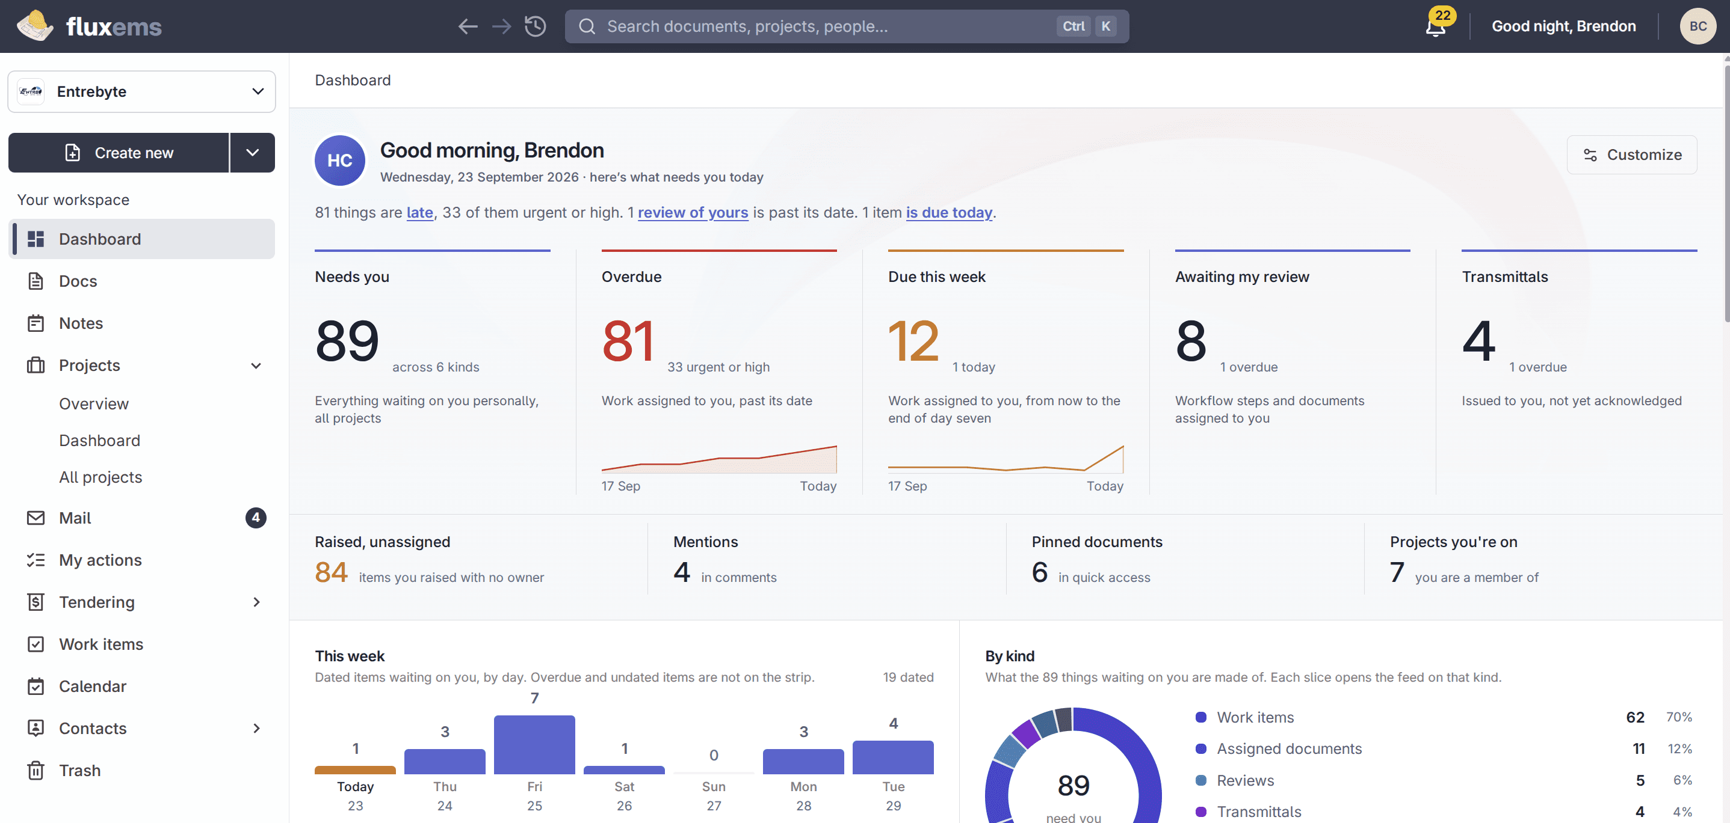Click the Contacts icon in sidebar
1730x823 pixels.
point(36,729)
